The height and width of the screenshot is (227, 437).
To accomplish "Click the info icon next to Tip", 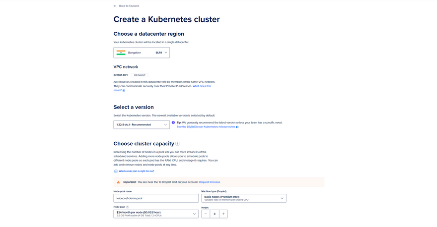I will click(x=173, y=122).
